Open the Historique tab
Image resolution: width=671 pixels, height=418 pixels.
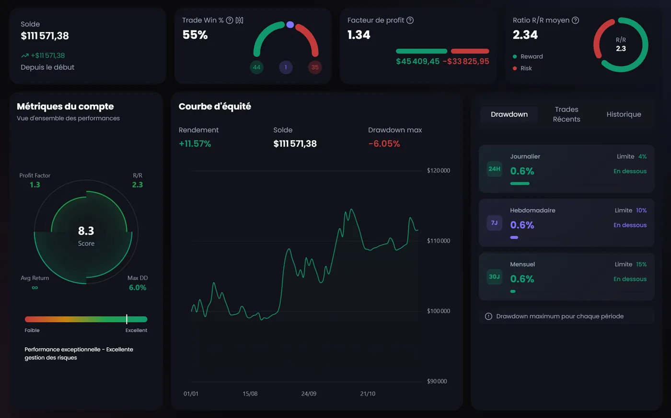(x=624, y=114)
